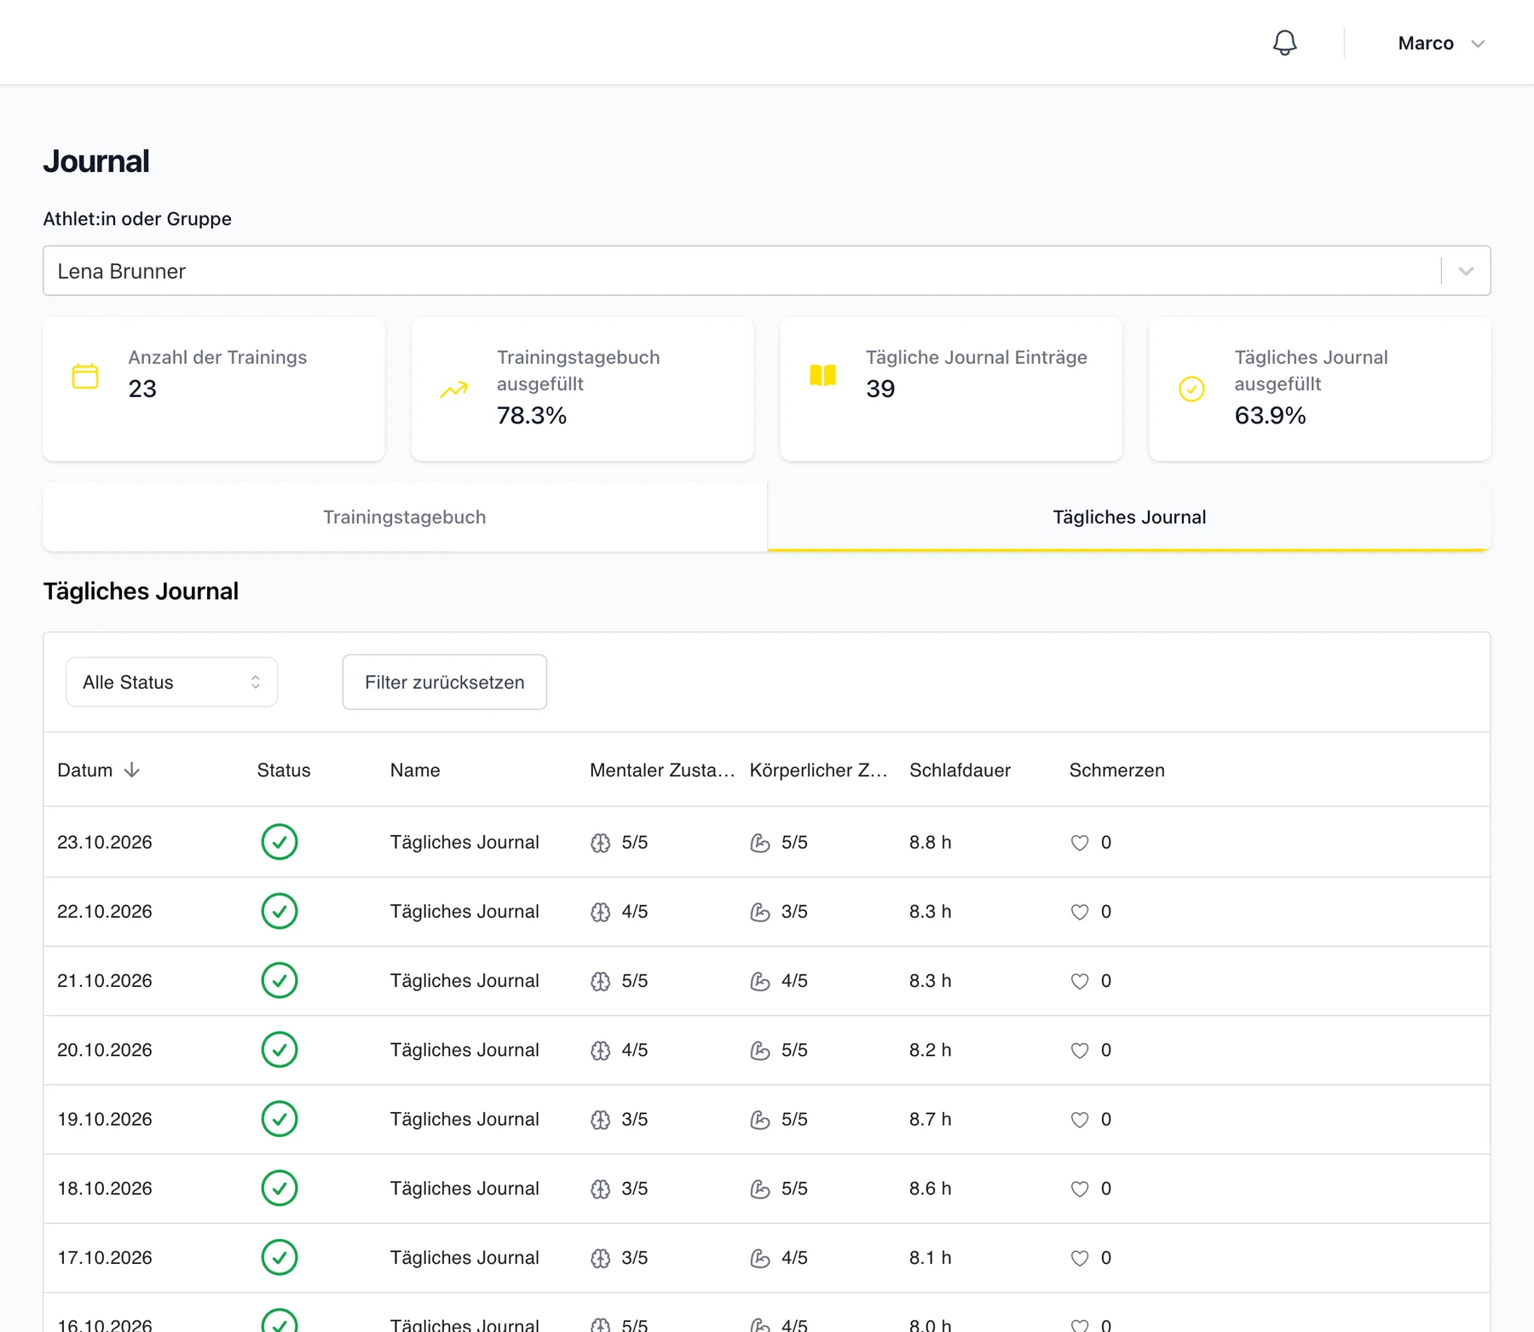Click the Mentaler Zustand column header

click(x=662, y=770)
